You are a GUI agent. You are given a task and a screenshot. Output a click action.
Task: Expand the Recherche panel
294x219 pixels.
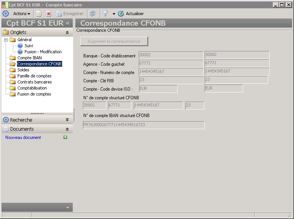click(67, 120)
